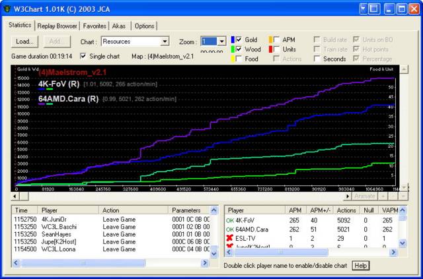This screenshot has width=423, height=279.
Task: Click the green Wood color swatch
Action: pyautogui.click(x=233, y=49)
